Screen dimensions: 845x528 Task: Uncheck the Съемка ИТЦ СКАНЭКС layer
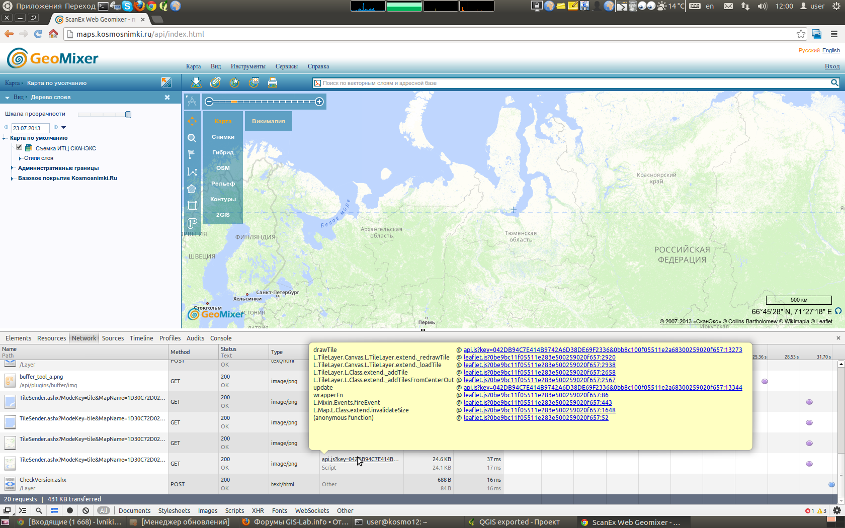click(19, 147)
